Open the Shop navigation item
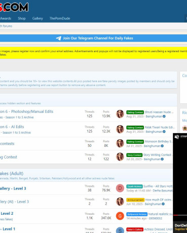Image resolution: width=187 pixels, height=233 pixels. [x=22, y=18]
